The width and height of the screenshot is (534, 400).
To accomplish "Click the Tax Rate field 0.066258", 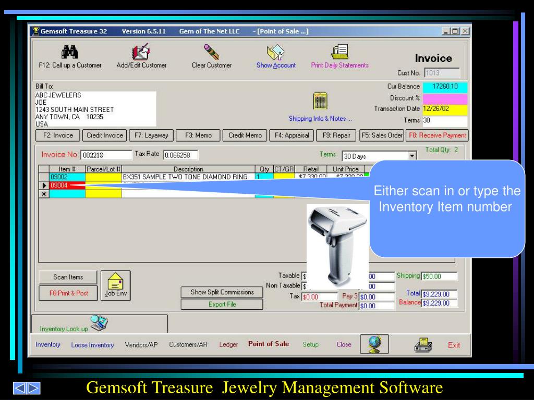I will pos(180,155).
